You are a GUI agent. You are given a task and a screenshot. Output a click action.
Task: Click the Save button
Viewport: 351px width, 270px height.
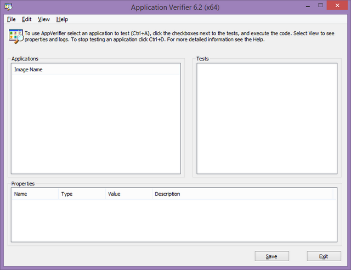point(271,256)
